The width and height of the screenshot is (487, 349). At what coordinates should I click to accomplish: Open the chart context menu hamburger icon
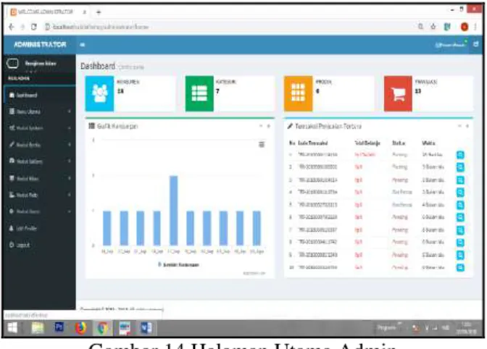click(x=262, y=145)
